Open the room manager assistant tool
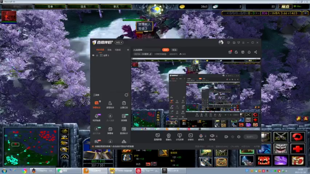The width and height of the screenshot is (310, 174). pos(110,104)
